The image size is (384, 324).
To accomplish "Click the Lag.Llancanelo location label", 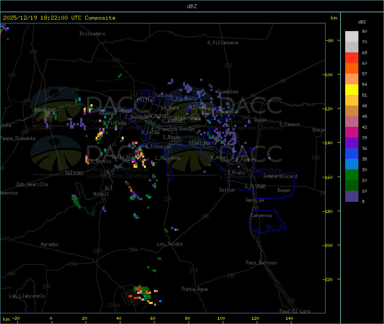I will (x=27, y=296).
